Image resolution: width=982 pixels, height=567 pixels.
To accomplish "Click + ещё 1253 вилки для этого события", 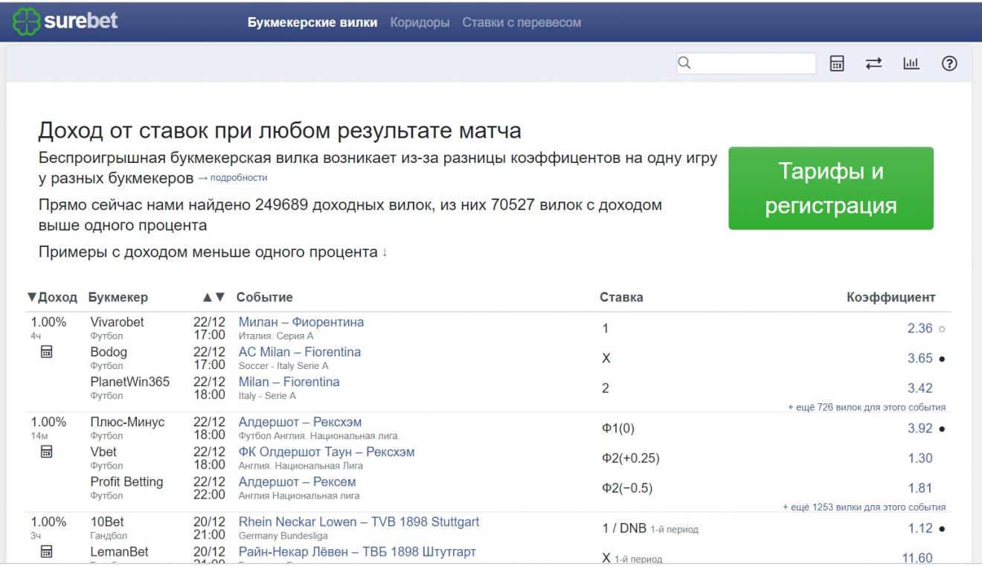I will click(864, 507).
